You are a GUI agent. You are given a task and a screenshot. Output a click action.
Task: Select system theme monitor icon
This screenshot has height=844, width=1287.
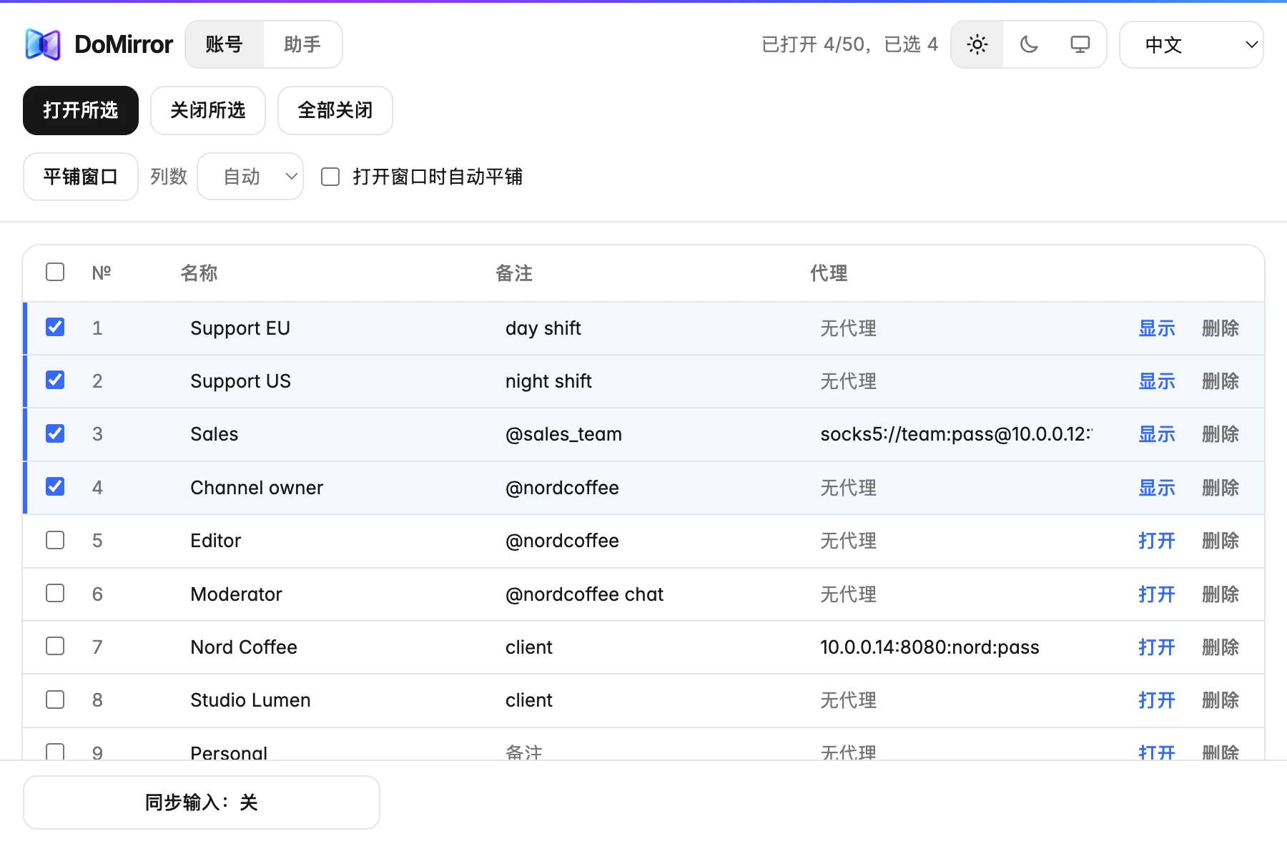1080,44
